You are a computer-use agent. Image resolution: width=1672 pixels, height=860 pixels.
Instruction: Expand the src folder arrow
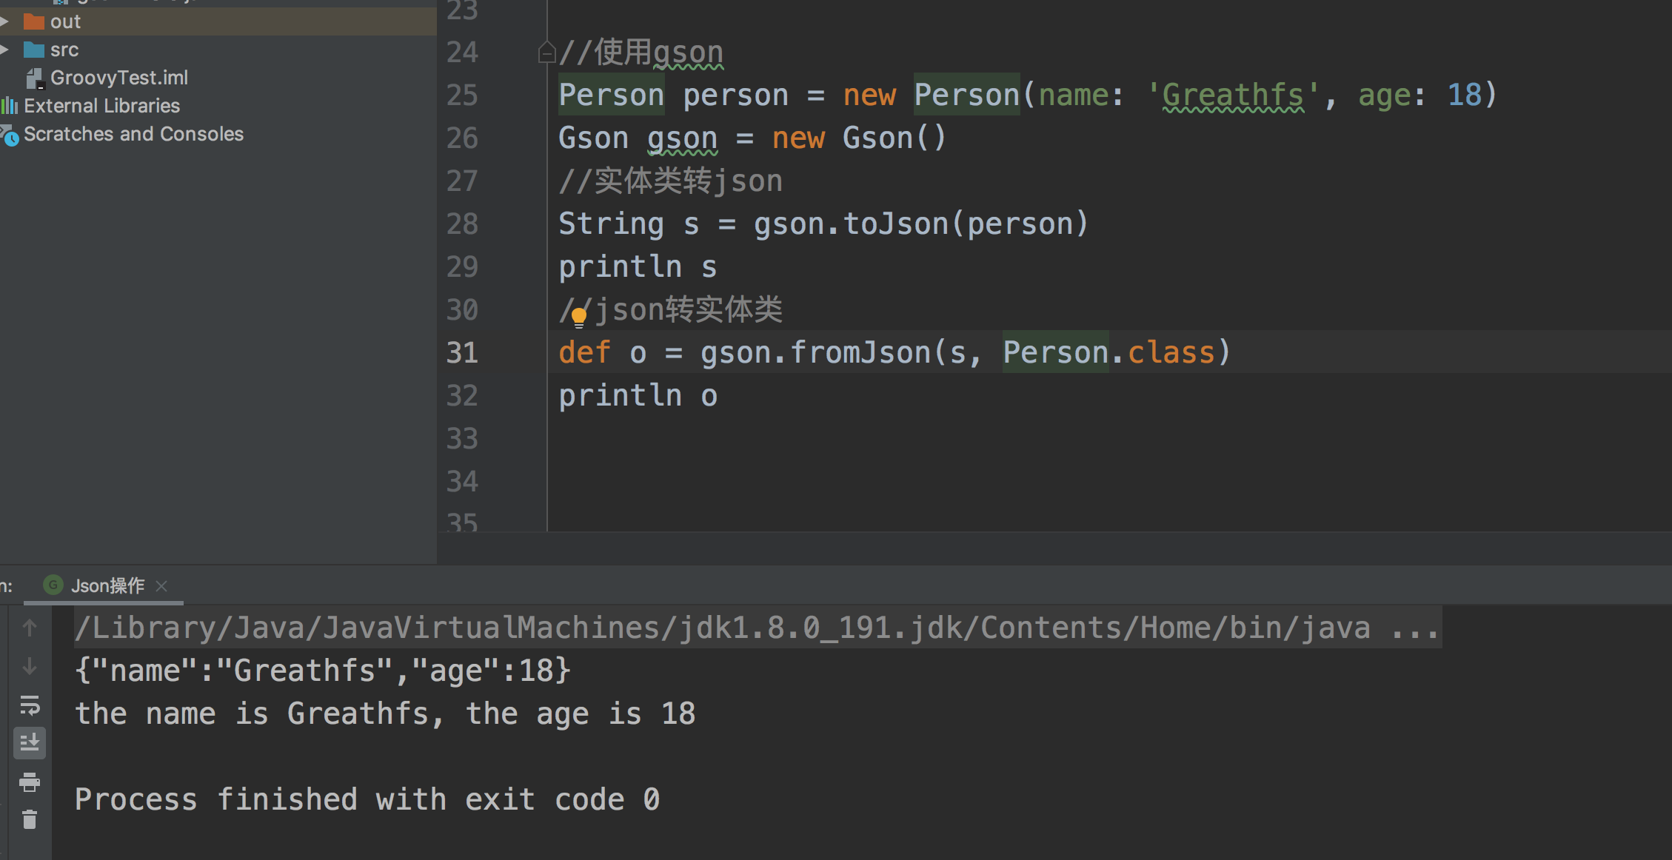click(5, 50)
